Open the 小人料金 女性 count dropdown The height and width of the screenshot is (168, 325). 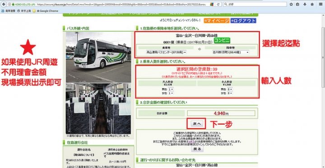pyautogui.click(x=229, y=93)
